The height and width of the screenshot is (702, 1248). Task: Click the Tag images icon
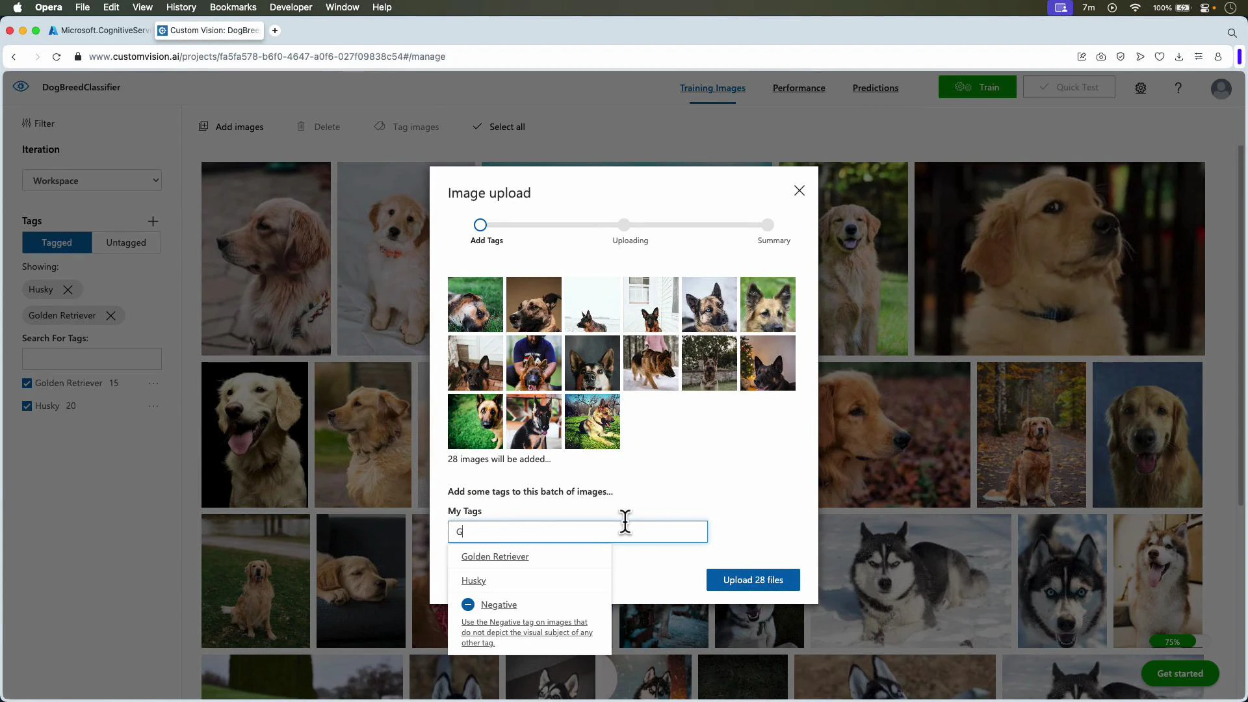click(x=380, y=126)
